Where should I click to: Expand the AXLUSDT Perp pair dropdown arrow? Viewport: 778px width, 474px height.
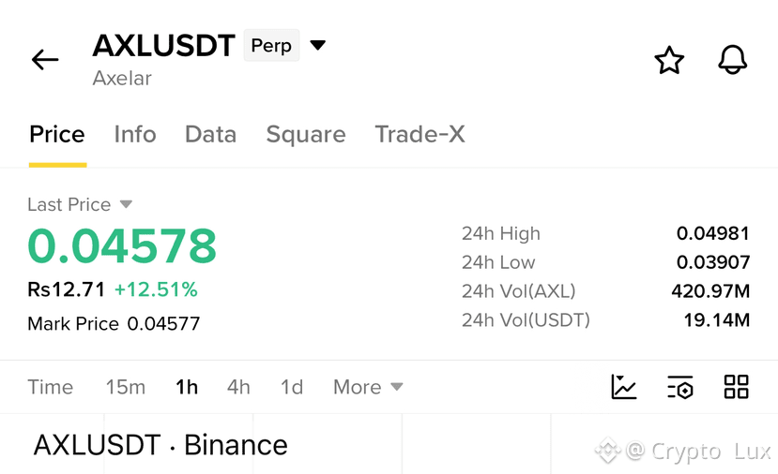(317, 45)
